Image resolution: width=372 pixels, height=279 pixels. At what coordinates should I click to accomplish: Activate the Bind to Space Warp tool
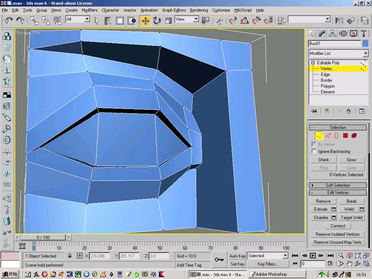click(57, 21)
